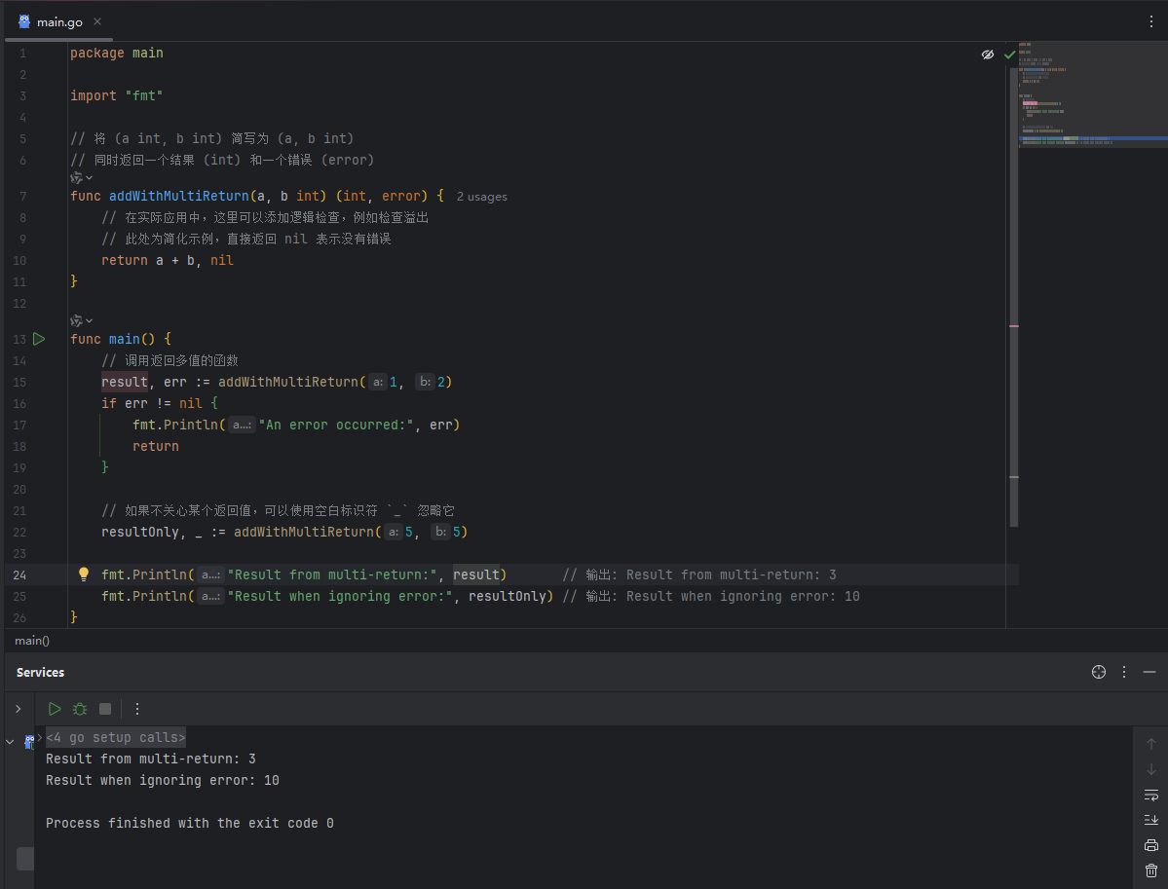Screen dimensions: 1168x889
Task: Toggle soft-wrap in the console sidebar
Action: tap(1150, 794)
